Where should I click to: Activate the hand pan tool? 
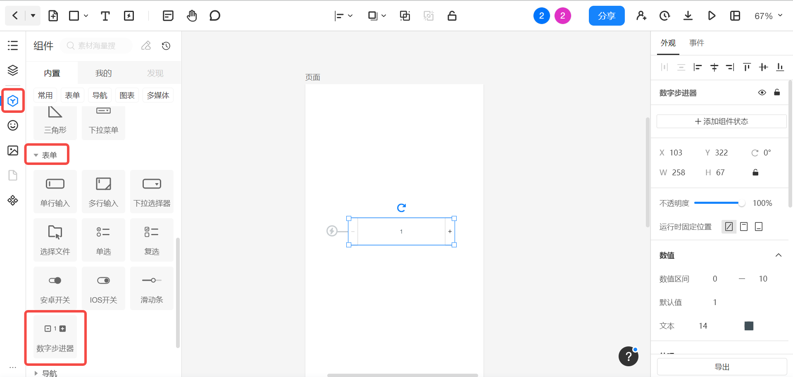tap(192, 16)
